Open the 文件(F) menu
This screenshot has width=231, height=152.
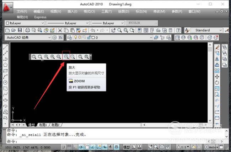click(22, 11)
